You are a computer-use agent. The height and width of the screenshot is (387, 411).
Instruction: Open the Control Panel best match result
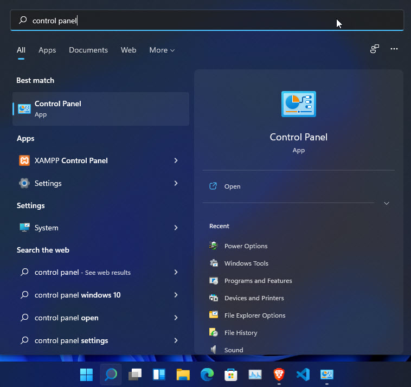(x=101, y=109)
